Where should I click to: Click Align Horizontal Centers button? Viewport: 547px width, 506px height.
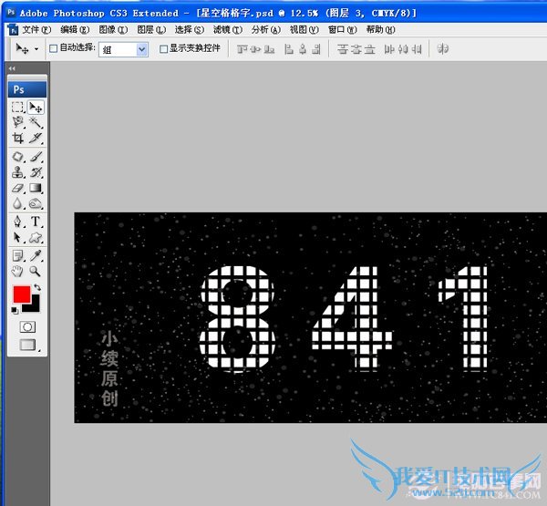(303, 49)
